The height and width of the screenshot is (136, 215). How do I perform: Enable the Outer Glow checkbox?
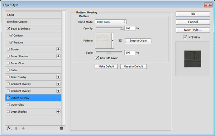click(8, 105)
